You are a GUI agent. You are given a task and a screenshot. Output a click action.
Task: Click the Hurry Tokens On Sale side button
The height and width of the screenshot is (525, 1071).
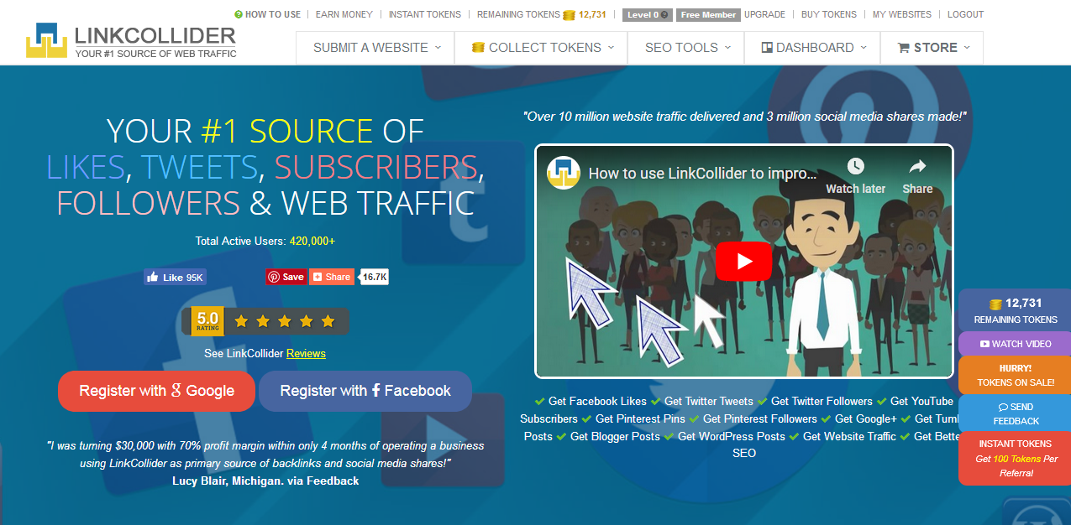(1015, 375)
